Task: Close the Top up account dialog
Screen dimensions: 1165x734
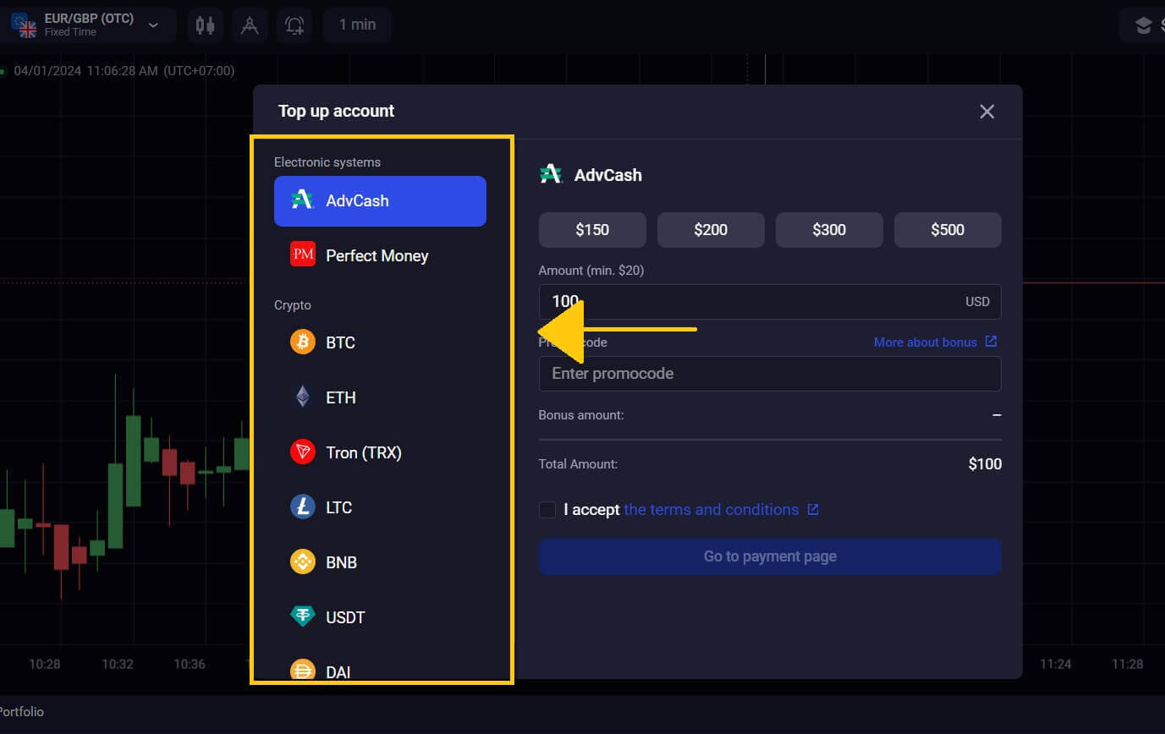Action: pyautogui.click(x=986, y=112)
